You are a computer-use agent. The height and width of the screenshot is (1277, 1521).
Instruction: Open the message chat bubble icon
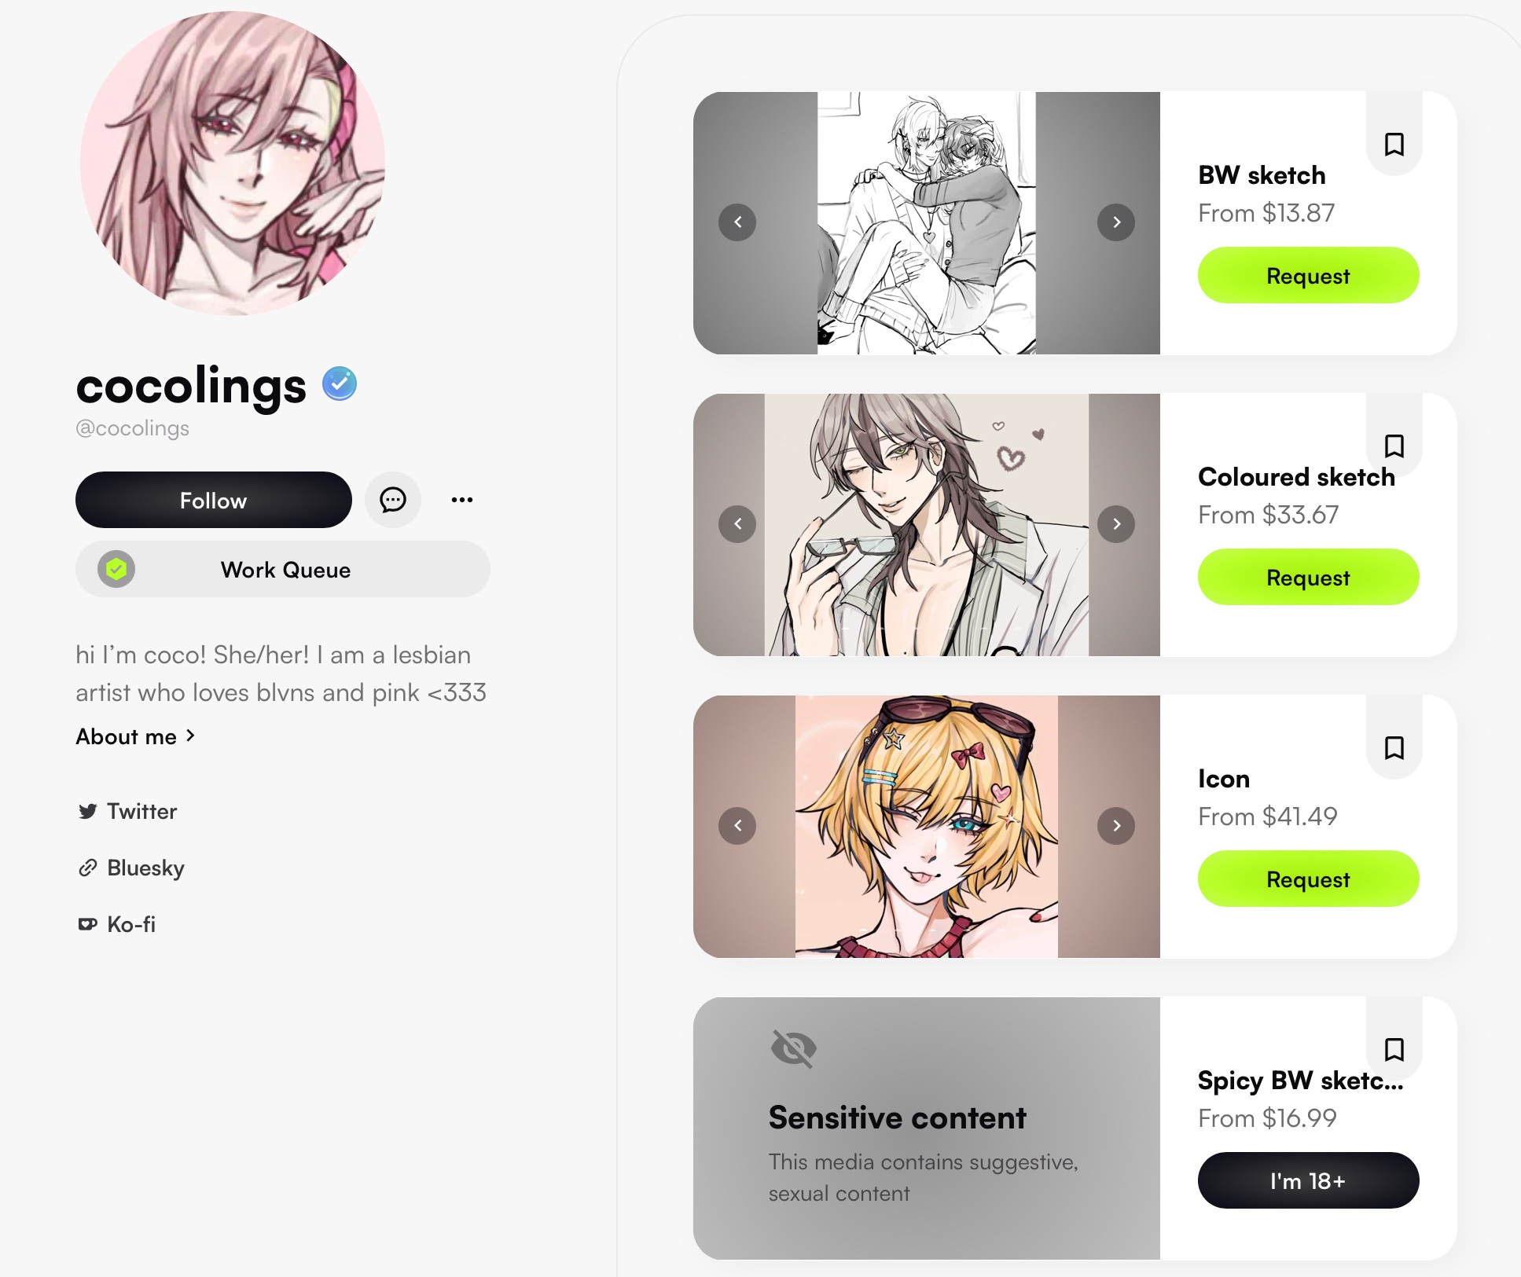click(x=393, y=500)
